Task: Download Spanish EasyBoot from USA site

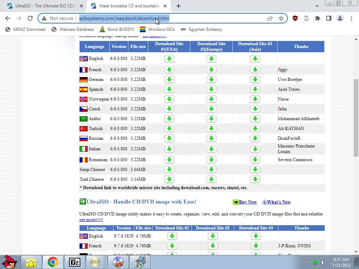Action: [x=169, y=89]
